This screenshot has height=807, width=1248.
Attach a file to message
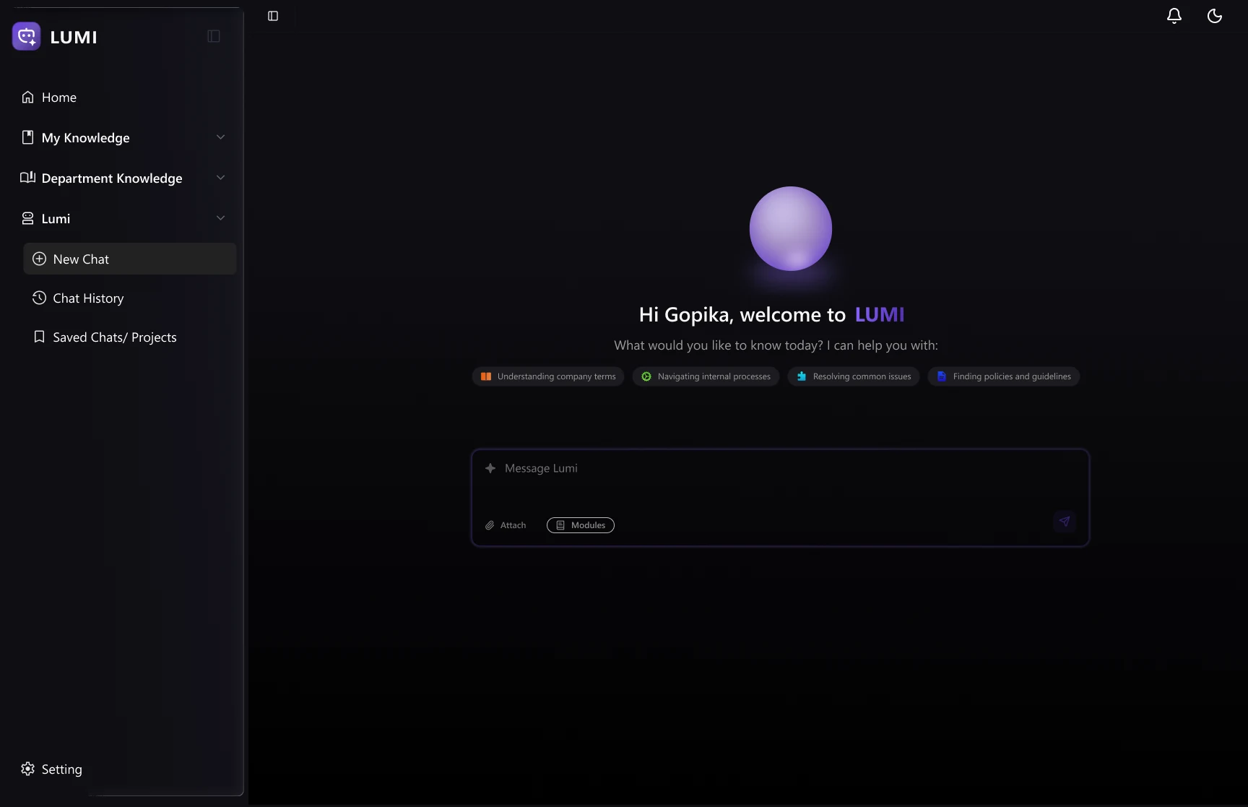point(506,525)
